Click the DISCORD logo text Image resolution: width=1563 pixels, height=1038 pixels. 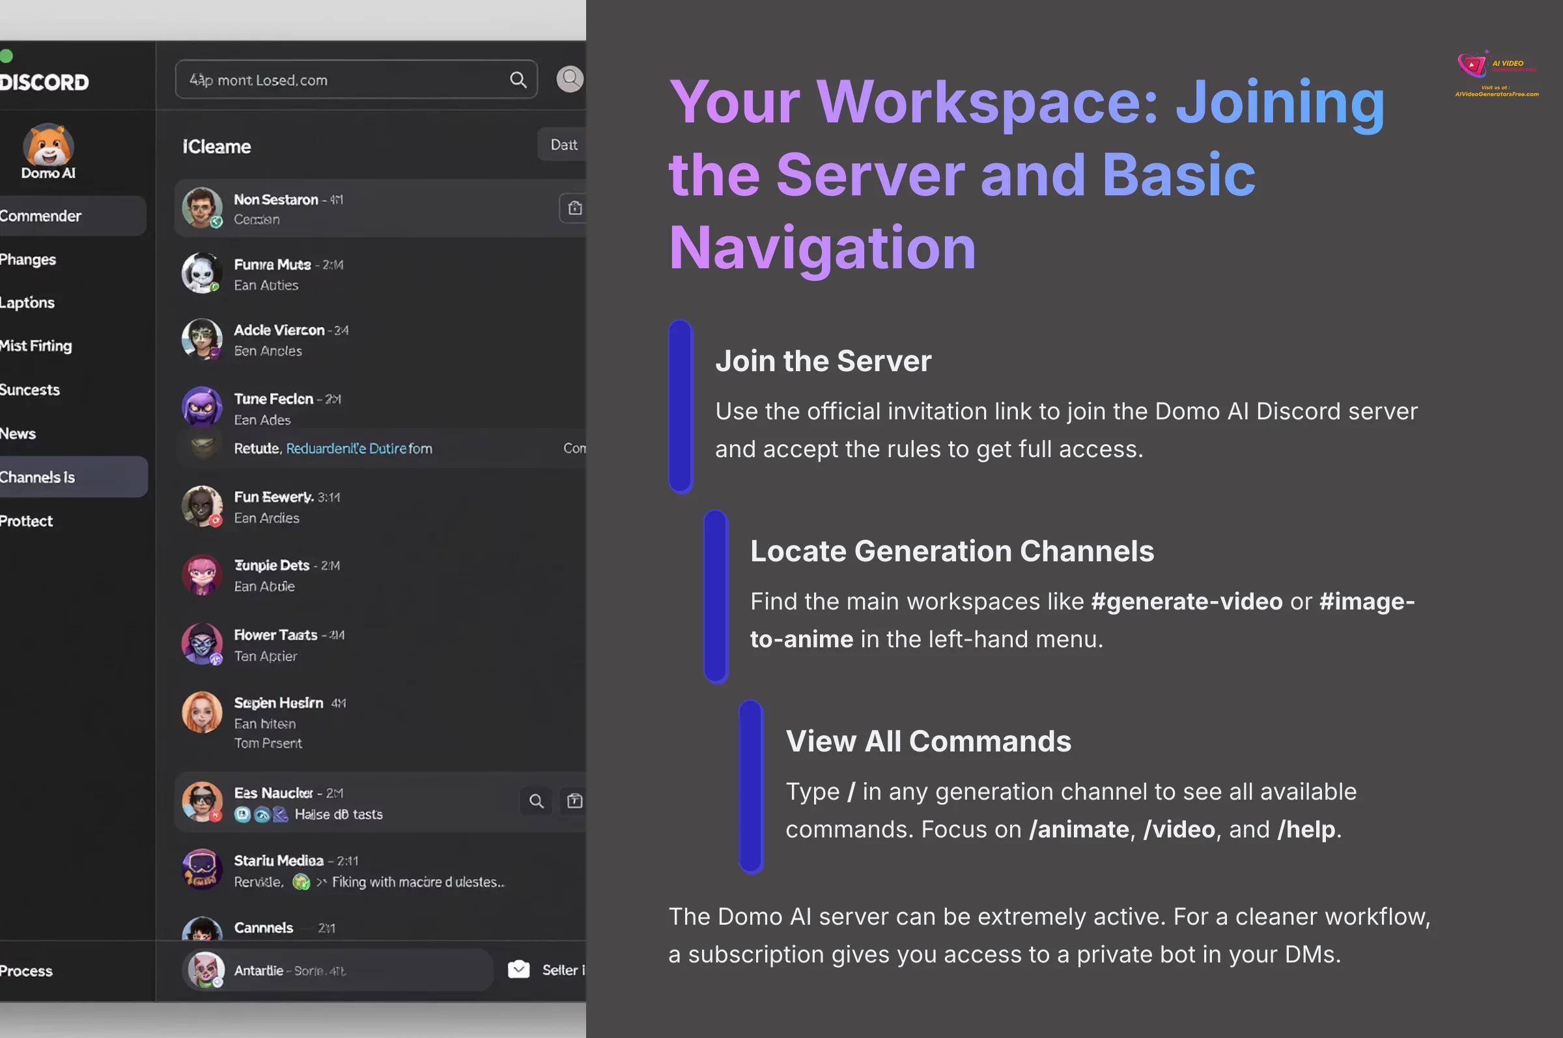(x=44, y=82)
